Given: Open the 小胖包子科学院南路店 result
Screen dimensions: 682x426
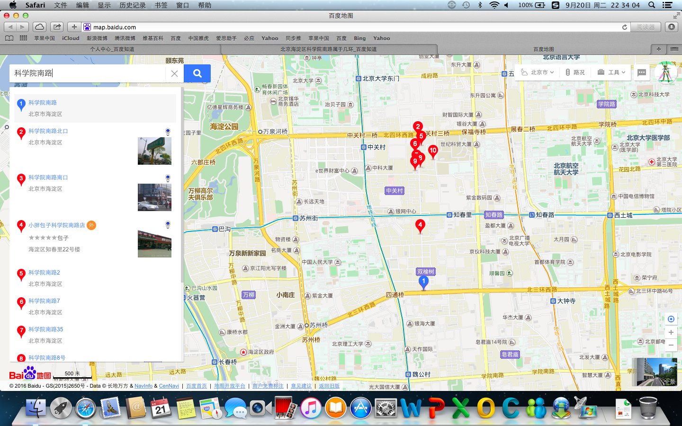Looking at the screenshot, I should click(x=56, y=225).
